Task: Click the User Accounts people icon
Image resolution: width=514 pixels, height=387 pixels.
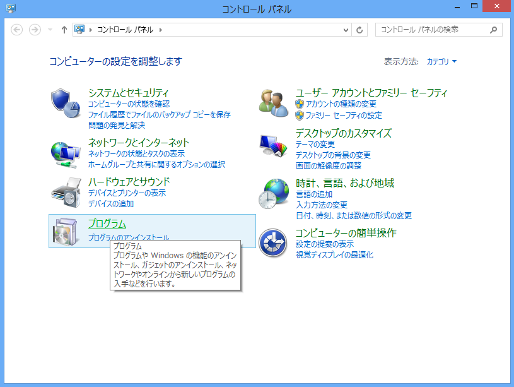Action: click(274, 104)
